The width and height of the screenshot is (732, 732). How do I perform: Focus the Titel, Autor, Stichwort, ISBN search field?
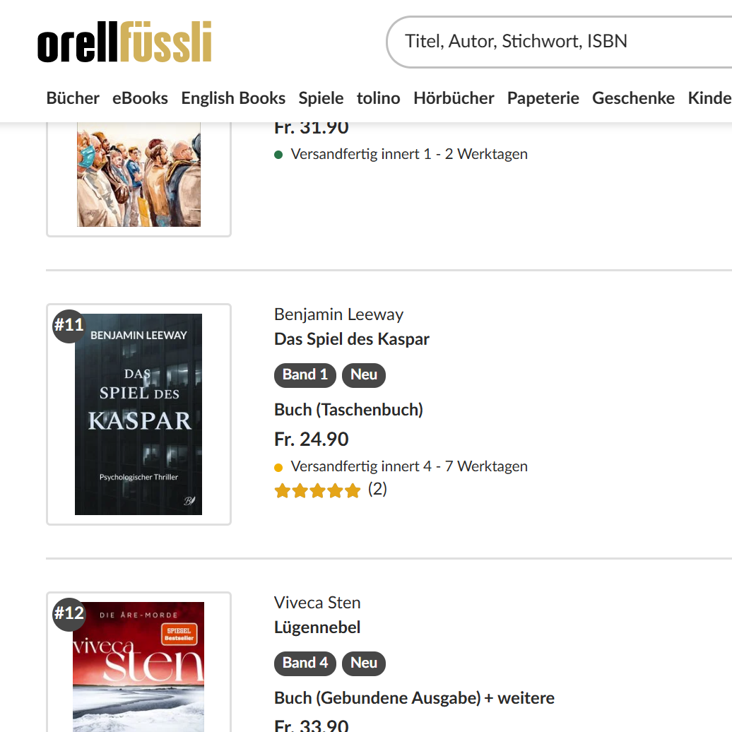[x=551, y=42]
